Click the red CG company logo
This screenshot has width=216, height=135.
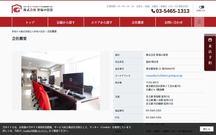point(17,9)
